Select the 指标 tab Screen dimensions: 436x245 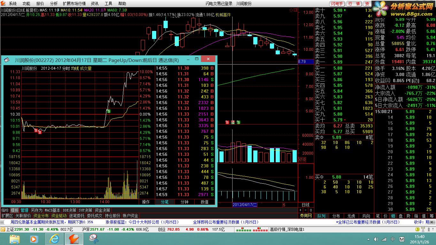coord(5,210)
